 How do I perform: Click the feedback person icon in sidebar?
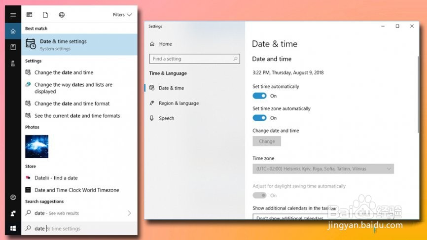point(13,213)
